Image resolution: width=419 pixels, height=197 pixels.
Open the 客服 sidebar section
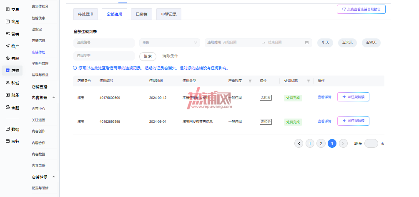12,58
